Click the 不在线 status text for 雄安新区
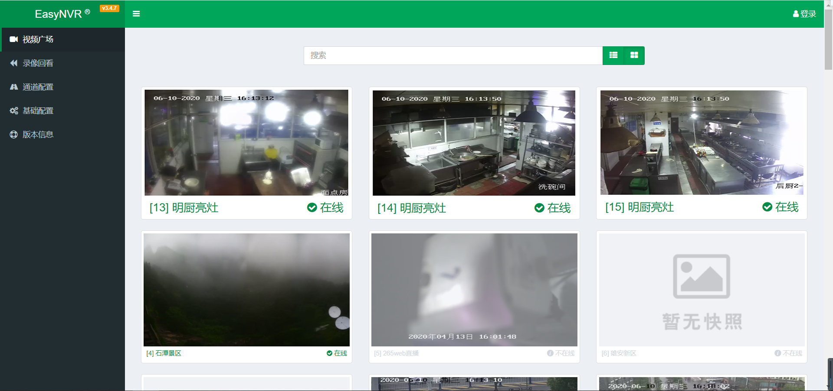 pos(793,353)
